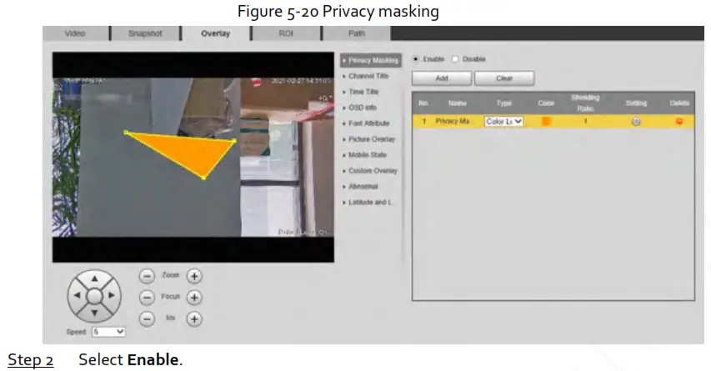Click 'Privacy Ma' name cell
The height and width of the screenshot is (371, 711).
pos(453,121)
